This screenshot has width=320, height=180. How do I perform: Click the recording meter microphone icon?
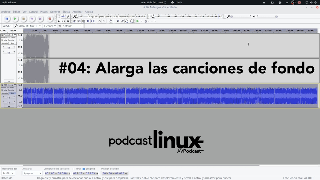point(74,16)
